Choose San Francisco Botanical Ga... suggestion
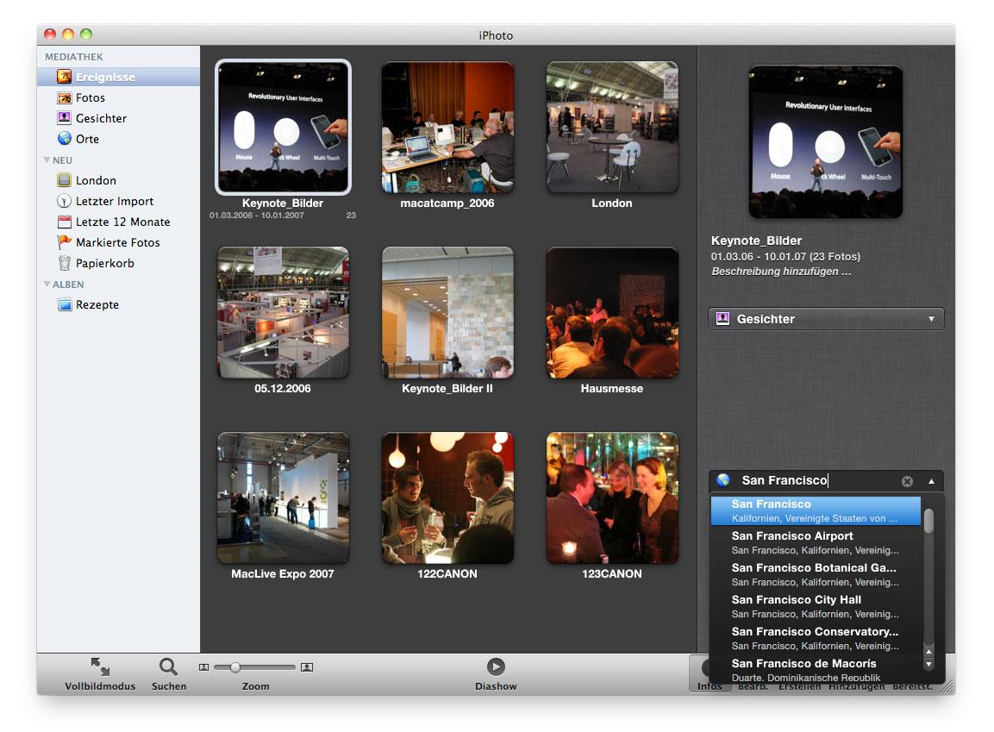Viewport: 994px width, 732px height. (x=816, y=574)
